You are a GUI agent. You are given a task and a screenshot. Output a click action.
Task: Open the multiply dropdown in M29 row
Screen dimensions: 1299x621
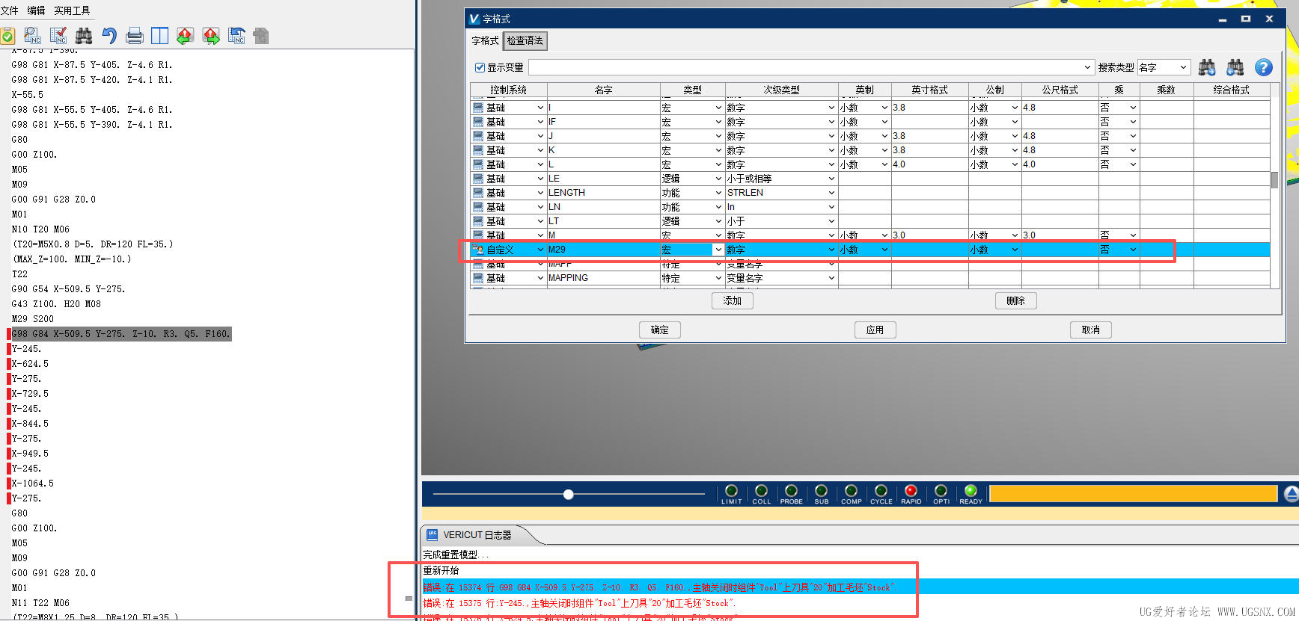pos(1133,250)
